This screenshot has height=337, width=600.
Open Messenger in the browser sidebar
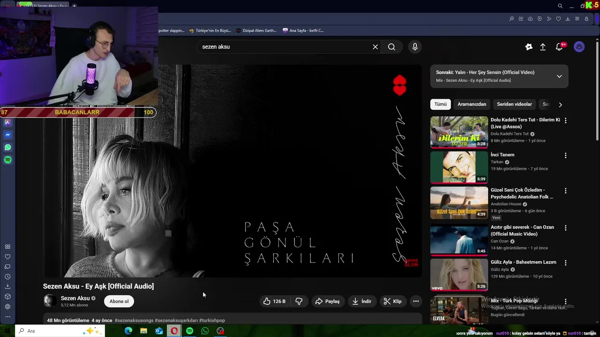pos(7,135)
